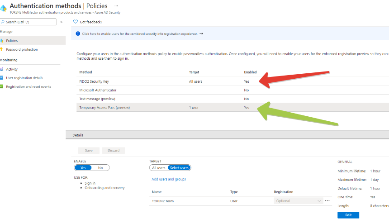Image resolution: width=389 pixels, height=219 pixels.
Task: Select the Text message (preview) row
Action: [x=232, y=99]
